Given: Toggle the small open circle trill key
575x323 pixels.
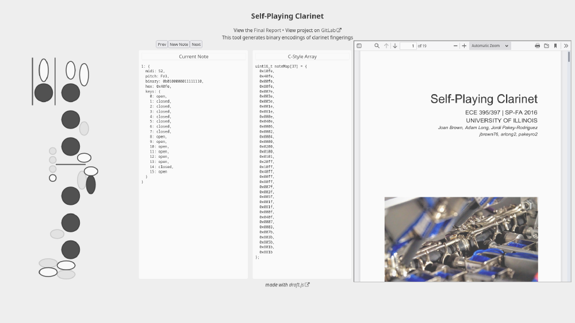Looking at the screenshot, I should [x=53, y=178].
